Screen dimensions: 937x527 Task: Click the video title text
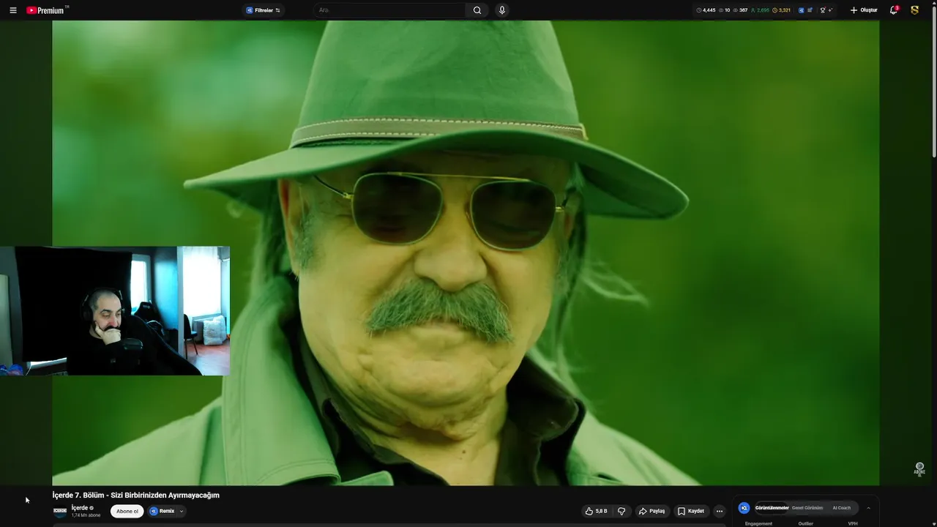pos(136,496)
